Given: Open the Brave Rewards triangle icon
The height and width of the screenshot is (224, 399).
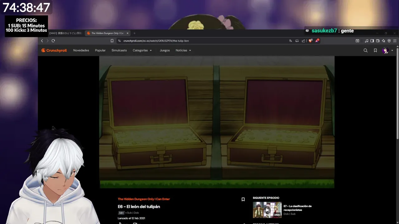Looking at the screenshot, I should coord(317,40).
